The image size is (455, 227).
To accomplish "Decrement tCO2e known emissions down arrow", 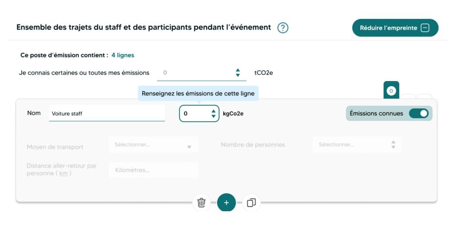I will [238, 75].
